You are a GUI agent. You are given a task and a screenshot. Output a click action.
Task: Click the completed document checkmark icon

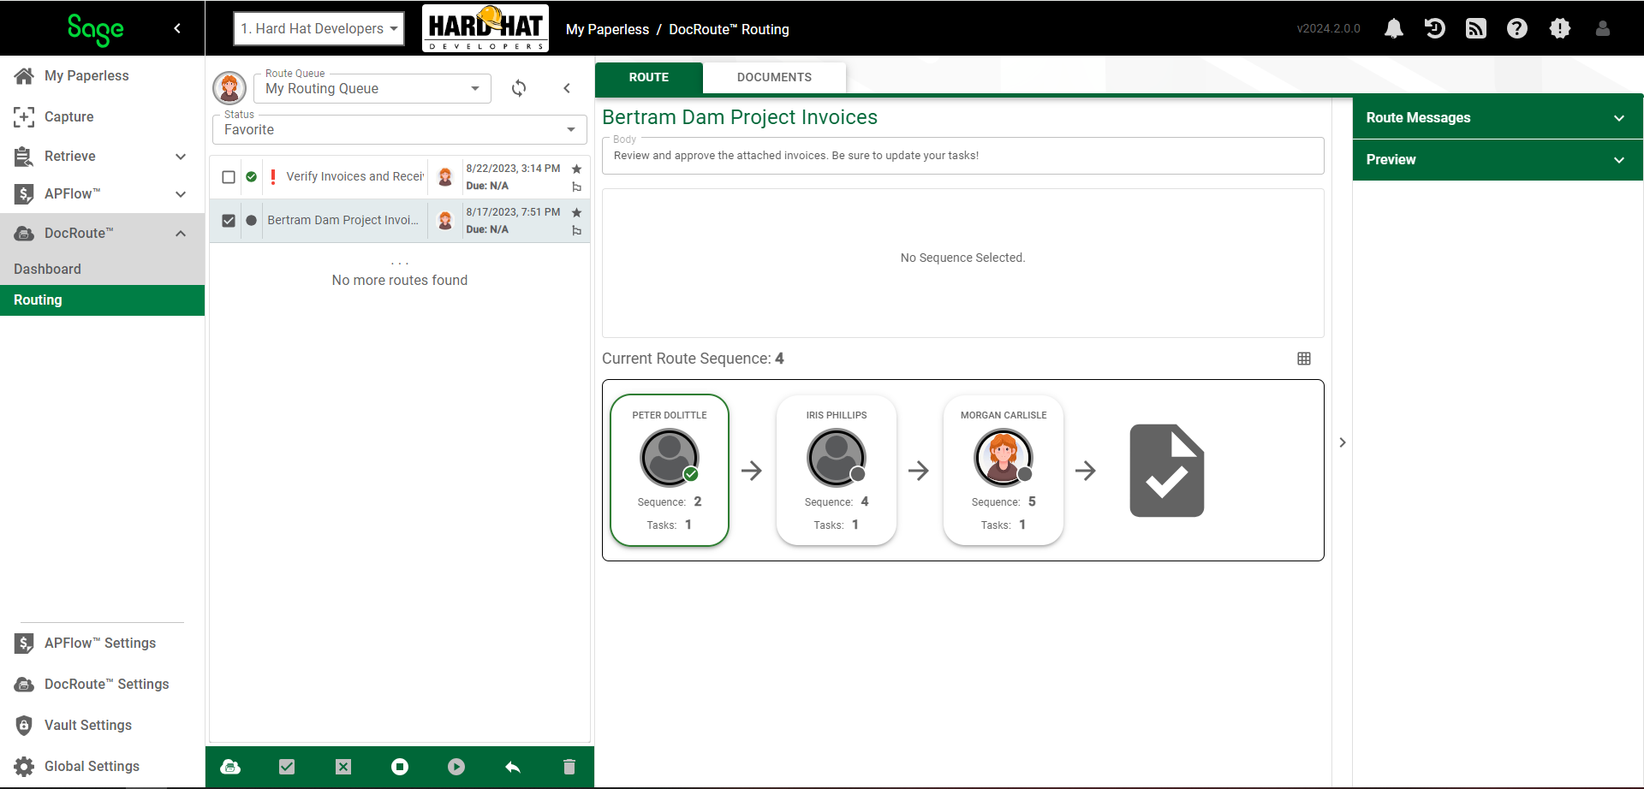1166,471
